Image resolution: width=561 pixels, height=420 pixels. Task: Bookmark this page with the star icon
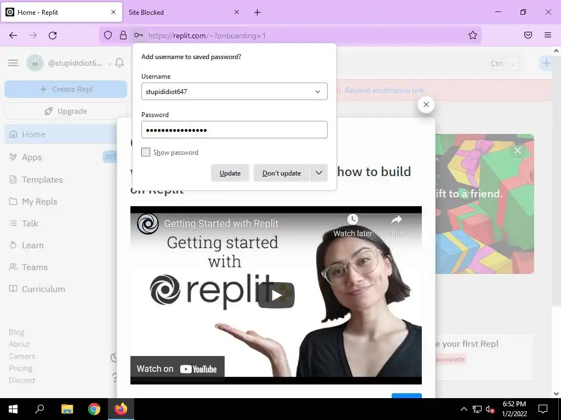point(473,35)
